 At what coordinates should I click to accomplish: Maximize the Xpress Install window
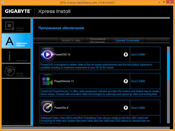(x=164, y=2)
